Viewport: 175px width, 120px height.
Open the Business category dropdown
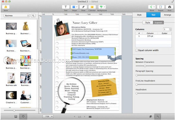(x=17, y=15)
